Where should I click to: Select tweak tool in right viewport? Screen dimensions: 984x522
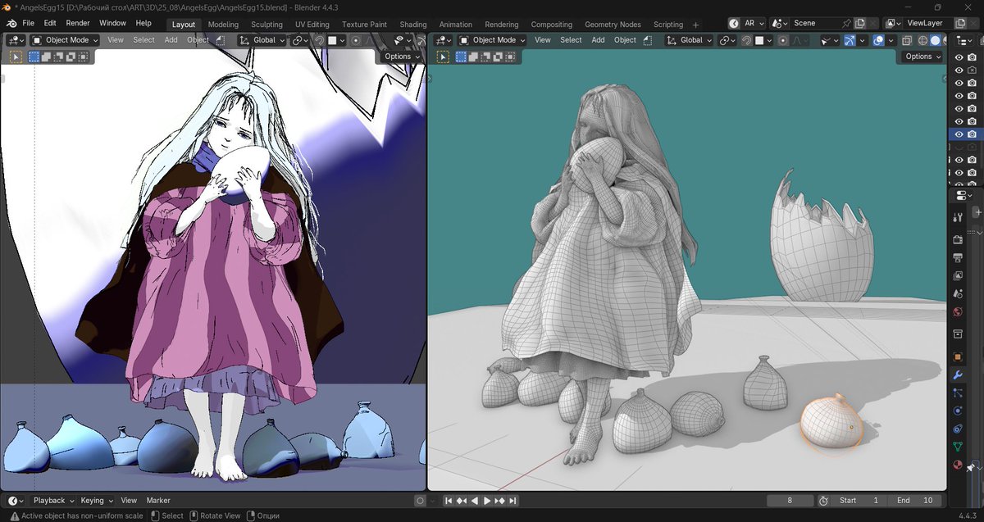coord(443,57)
